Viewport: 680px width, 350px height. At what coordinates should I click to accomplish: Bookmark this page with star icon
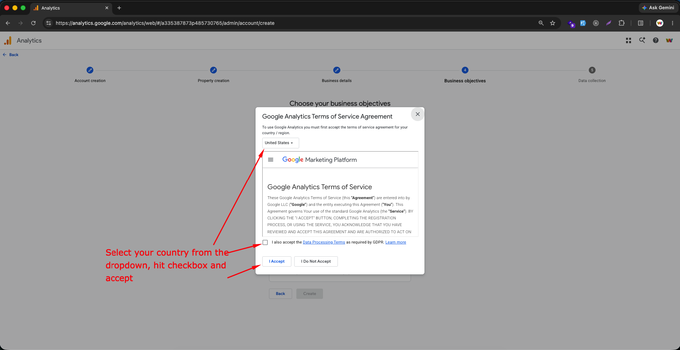[553, 23]
